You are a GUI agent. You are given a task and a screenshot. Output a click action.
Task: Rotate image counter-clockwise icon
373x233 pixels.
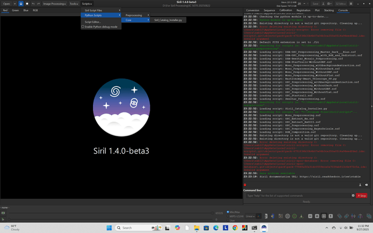coord(339,216)
